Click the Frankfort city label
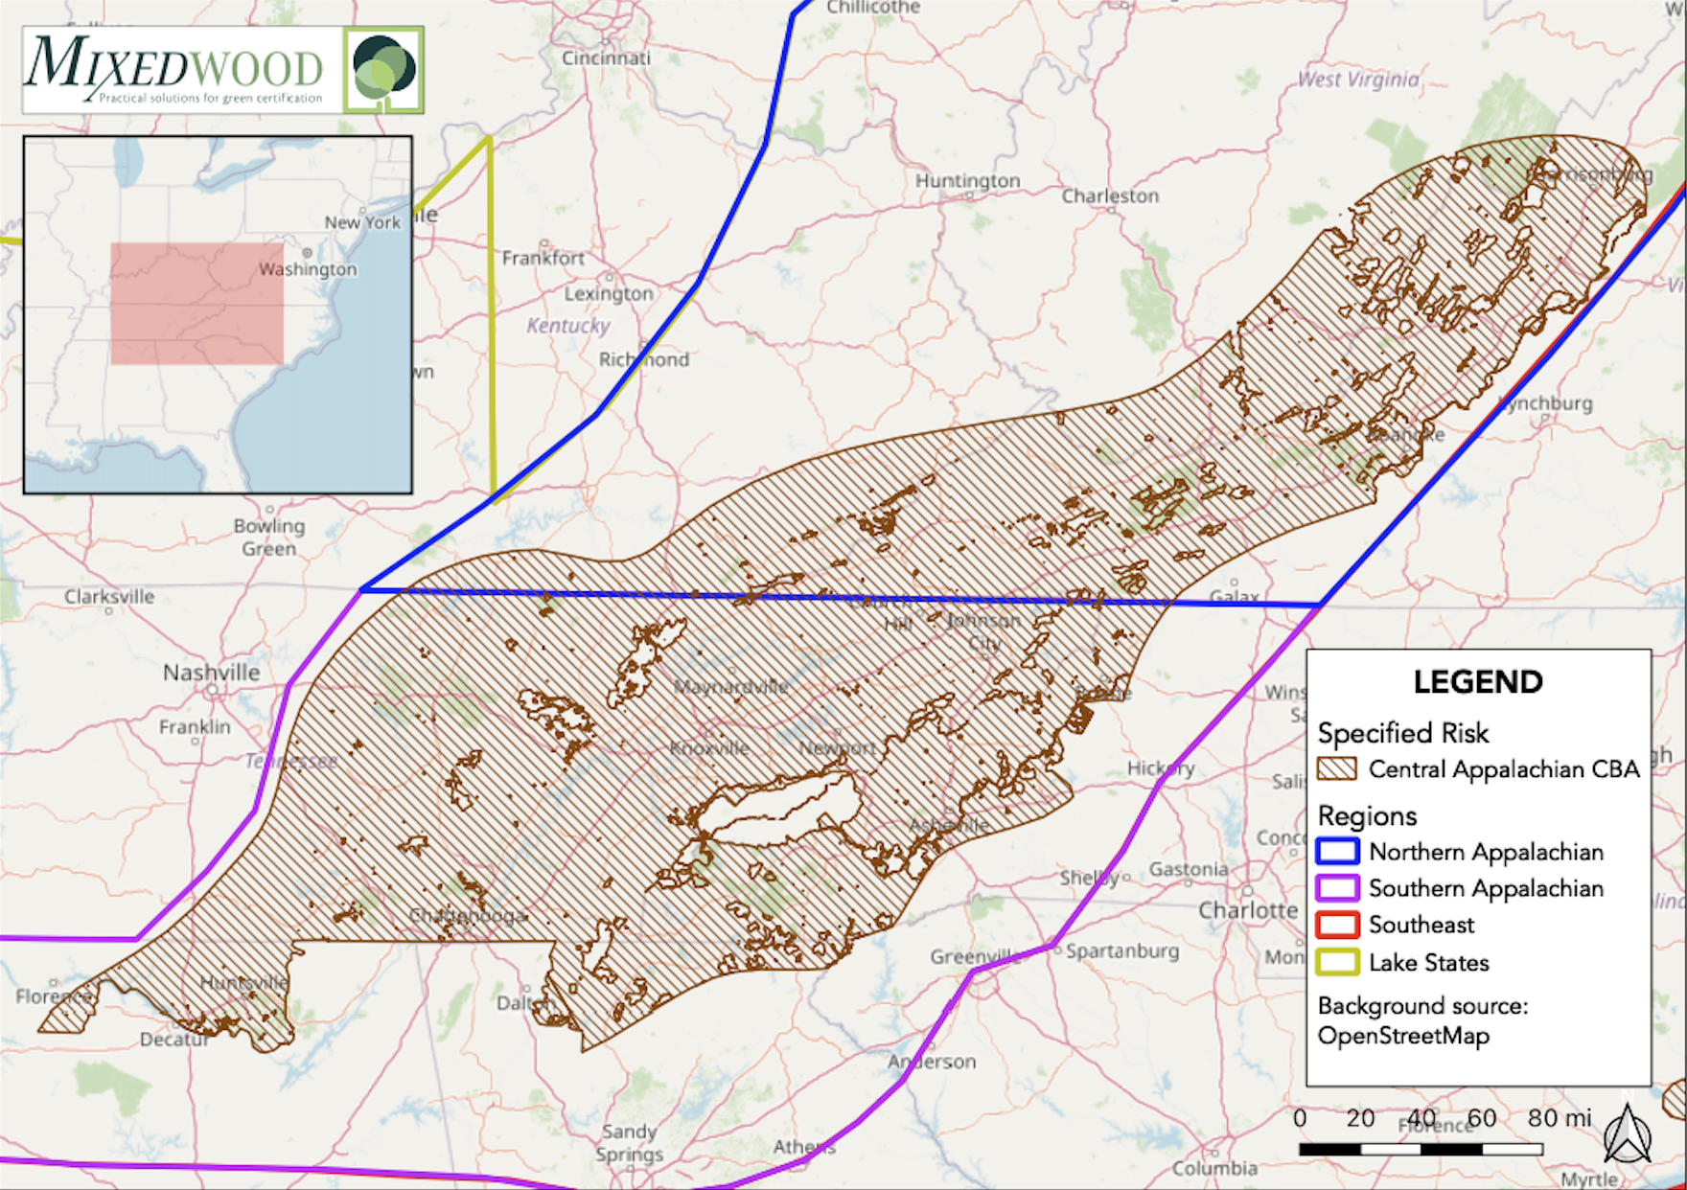The width and height of the screenshot is (1687, 1190). pos(543,258)
